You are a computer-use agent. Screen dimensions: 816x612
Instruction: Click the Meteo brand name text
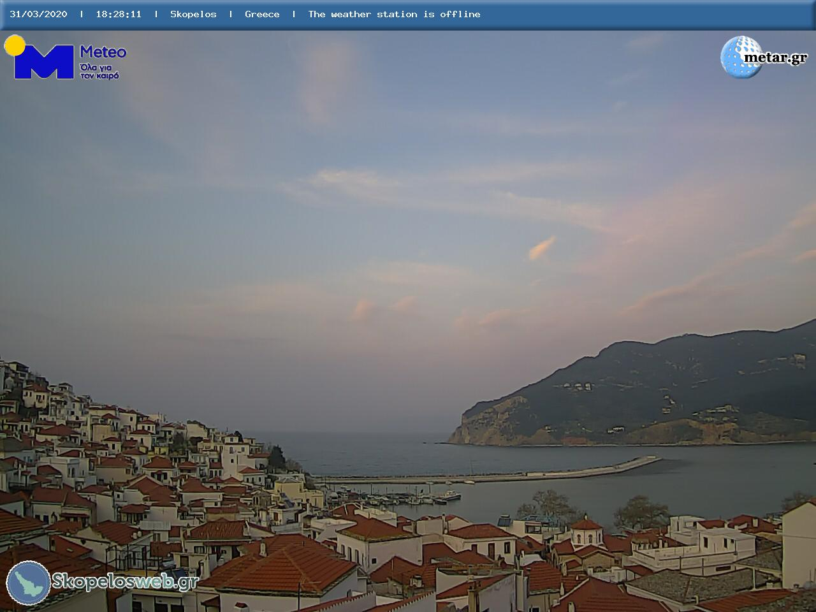coord(103,52)
